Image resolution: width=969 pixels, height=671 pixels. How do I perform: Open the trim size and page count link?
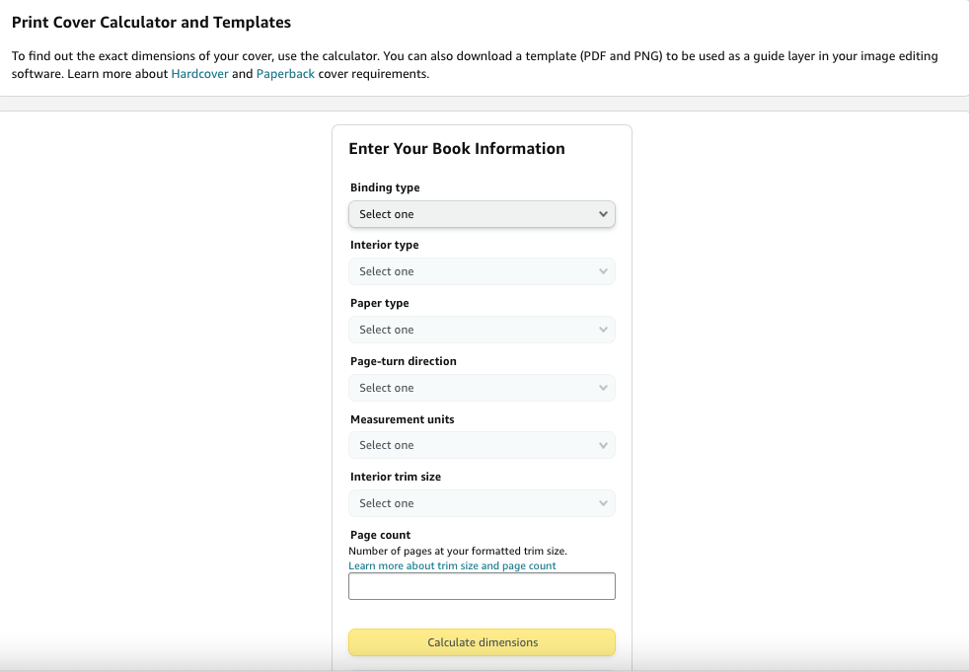[452, 566]
